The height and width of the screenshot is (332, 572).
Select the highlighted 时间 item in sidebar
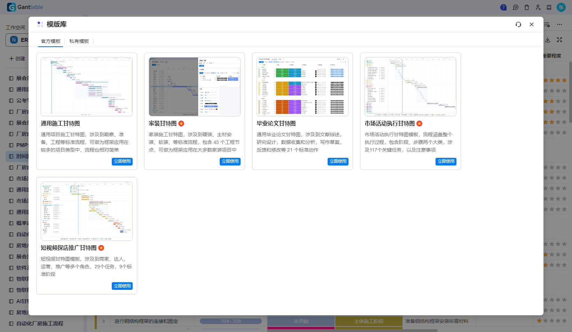17,156
